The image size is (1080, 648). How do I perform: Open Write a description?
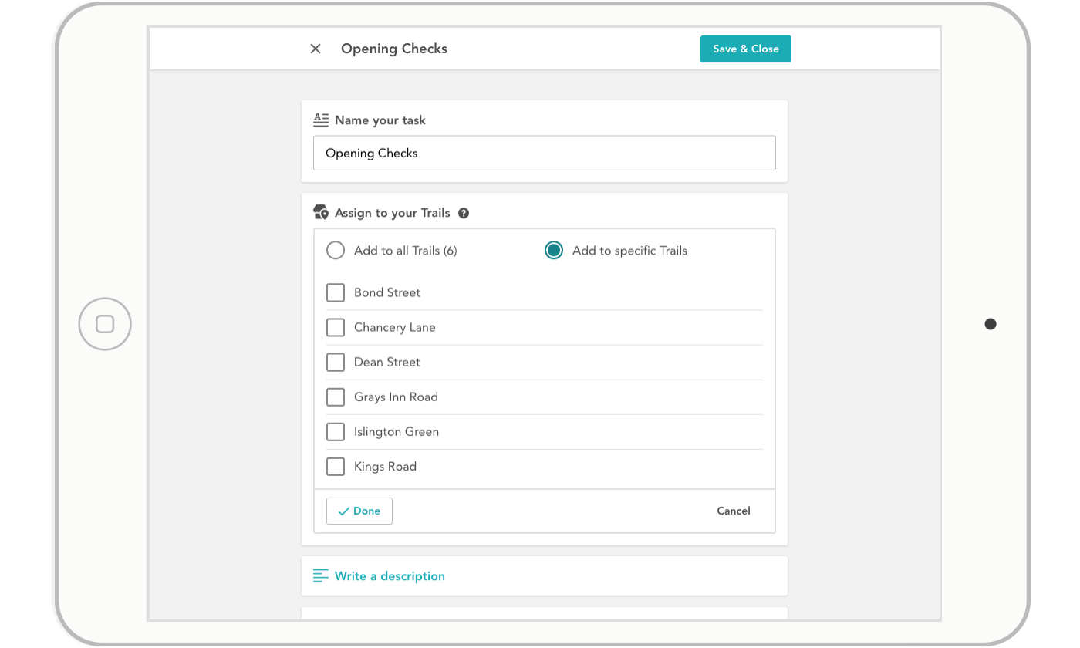(390, 575)
